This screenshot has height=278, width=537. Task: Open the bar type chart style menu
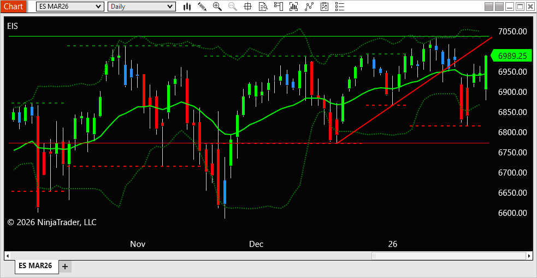(187, 7)
